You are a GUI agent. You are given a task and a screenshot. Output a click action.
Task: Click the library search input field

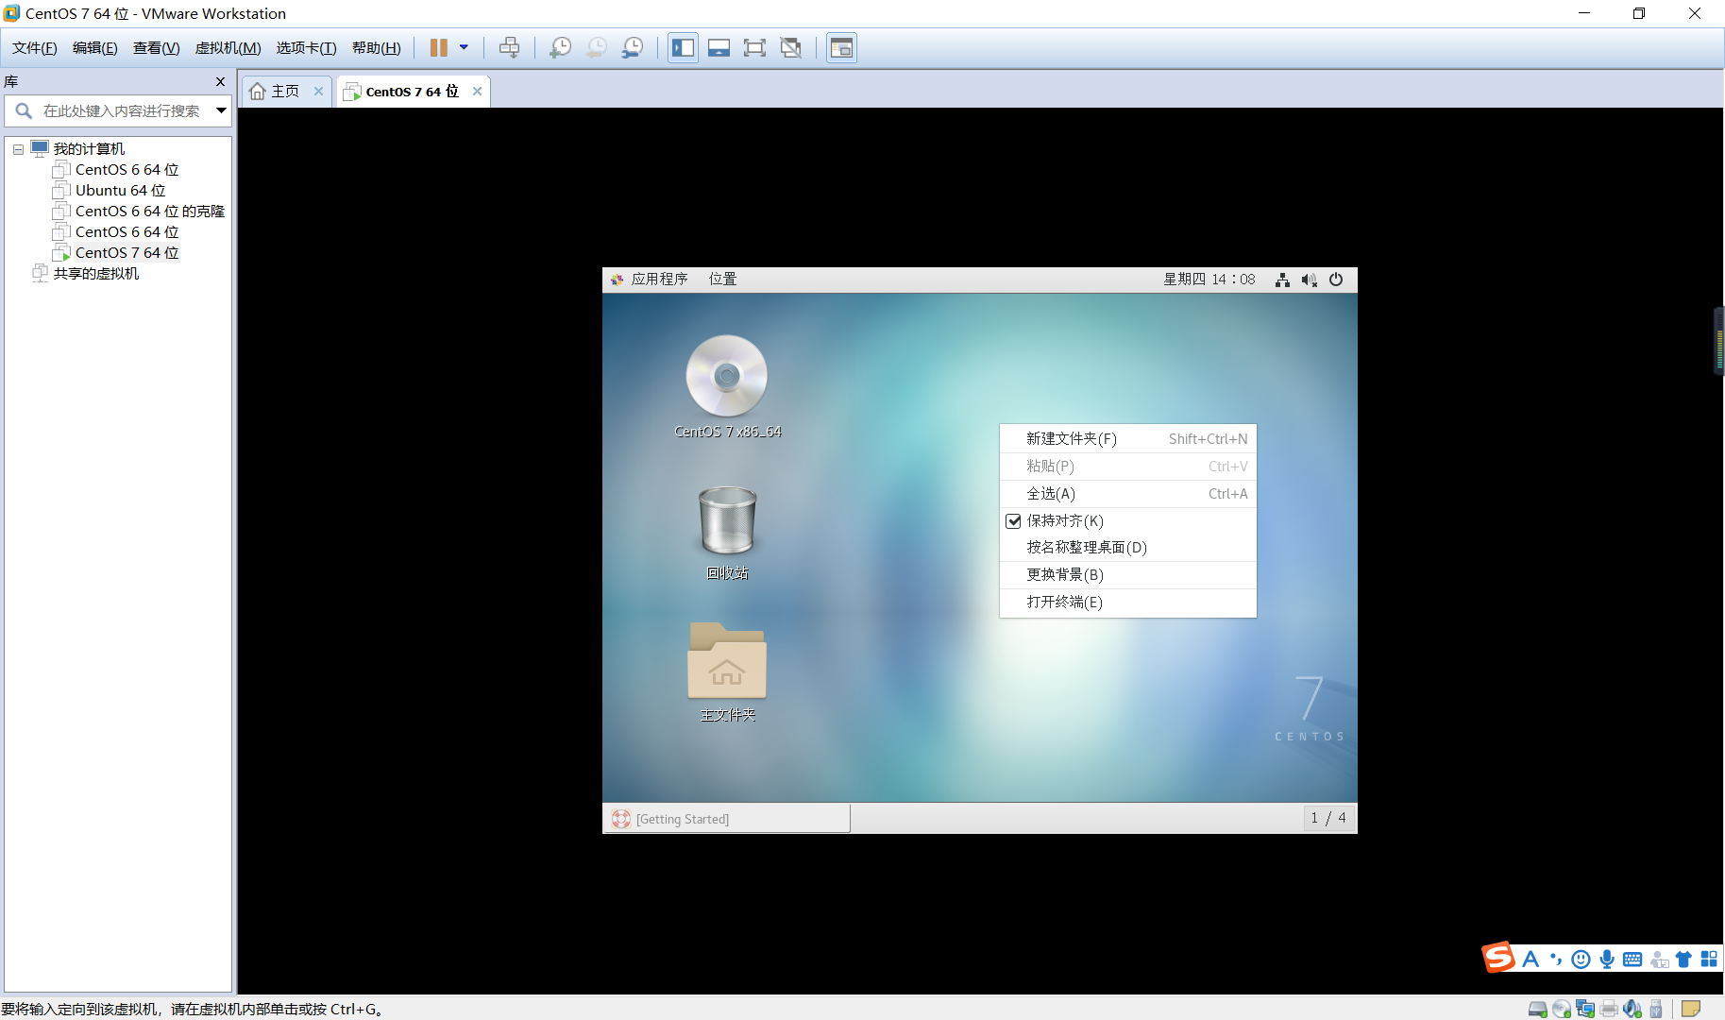click(x=119, y=111)
